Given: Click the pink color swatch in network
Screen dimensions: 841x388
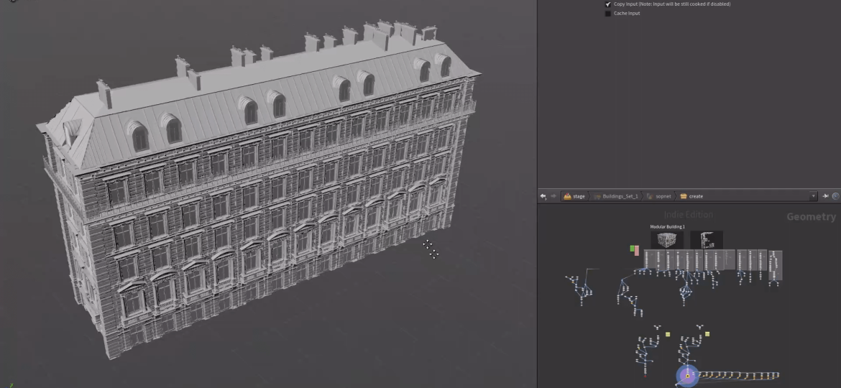Looking at the screenshot, I should [637, 251].
